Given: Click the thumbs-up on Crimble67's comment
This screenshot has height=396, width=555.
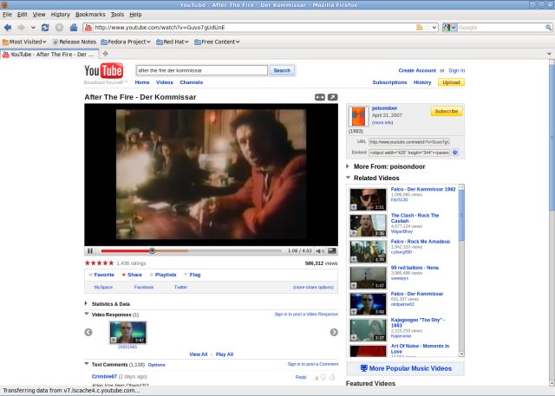Looking at the screenshot, I should pos(331,377).
